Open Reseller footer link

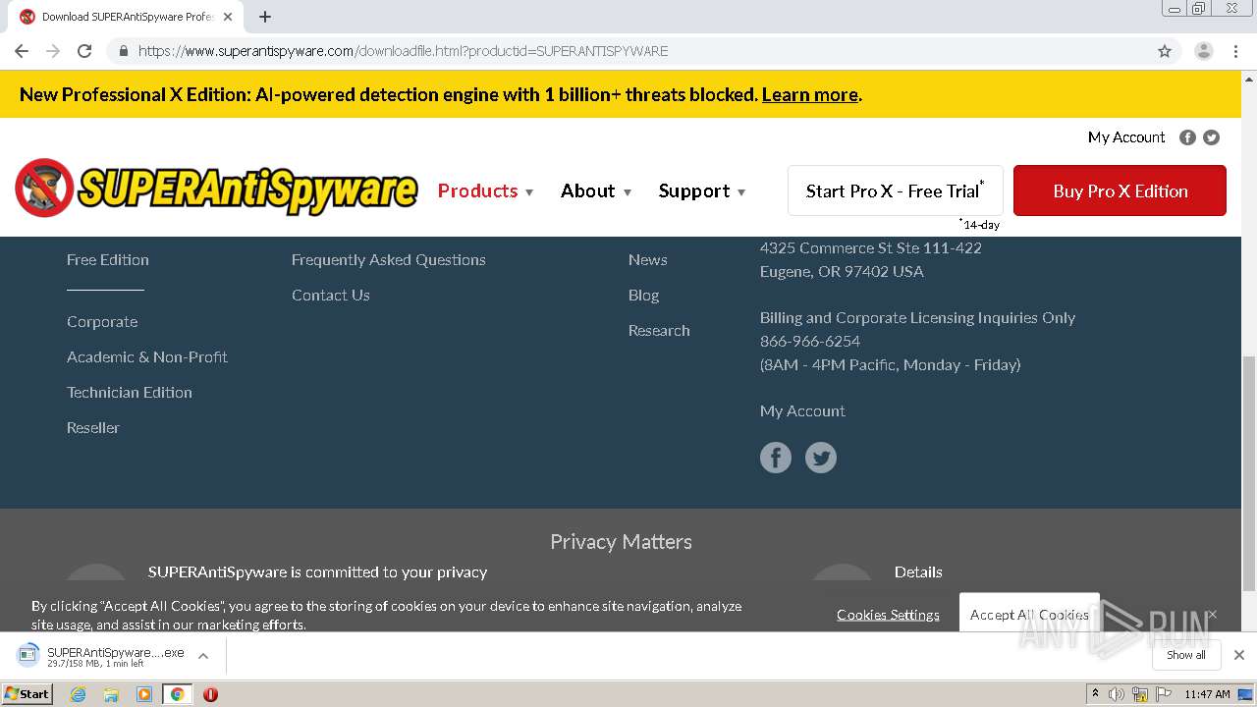pyautogui.click(x=93, y=428)
